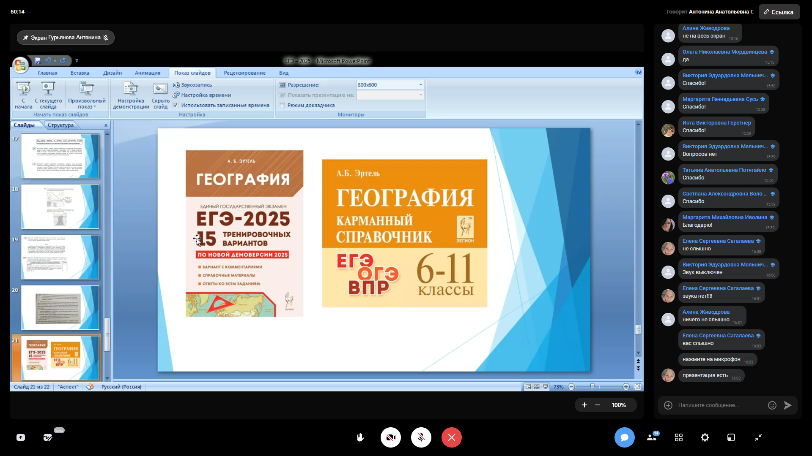This screenshot has height=456, width=812.
Task: Click the add attachment plus icon
Action: (x=668, y=405)
